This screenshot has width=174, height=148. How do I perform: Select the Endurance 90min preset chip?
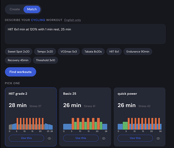tap(138, 52)
